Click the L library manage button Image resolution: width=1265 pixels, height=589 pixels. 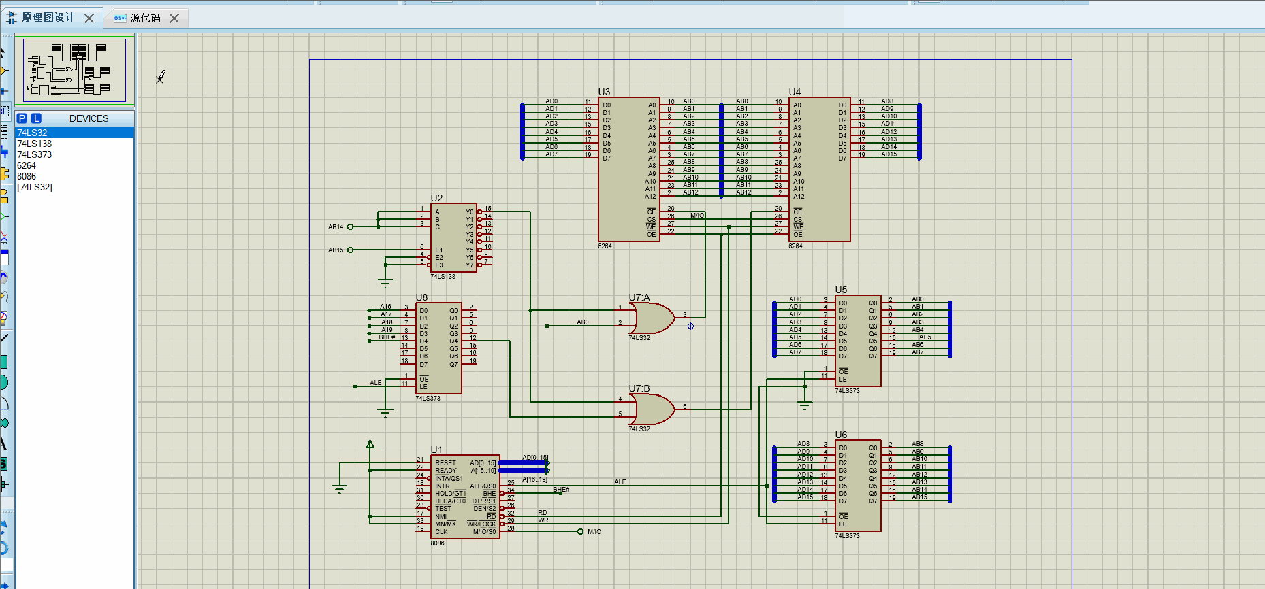coord(36,118)
